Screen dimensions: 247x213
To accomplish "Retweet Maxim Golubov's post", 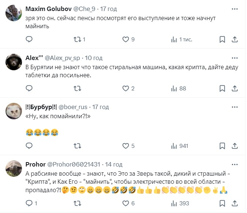I will pos(77,39).
